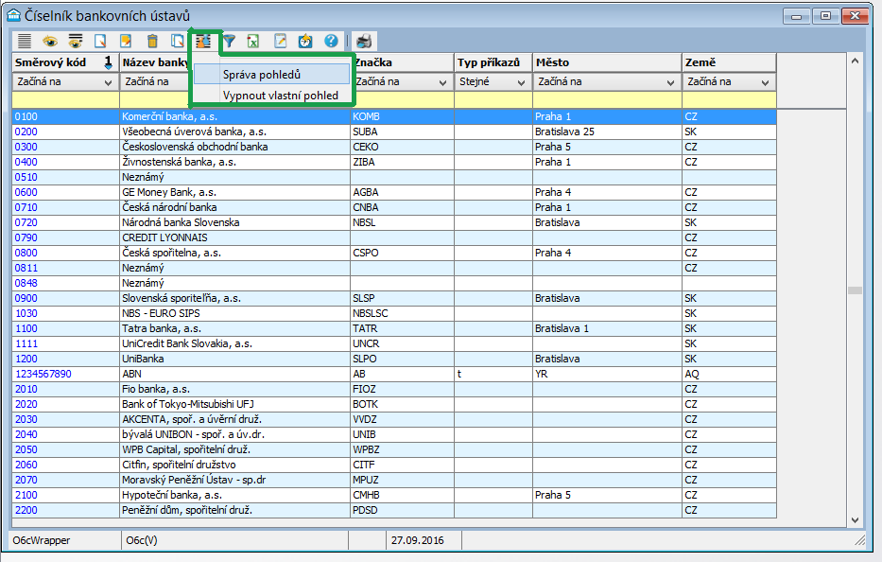This screenshot has height=562, width=882.
Task: Click the new blank record icon
Action: pos(100,41)
